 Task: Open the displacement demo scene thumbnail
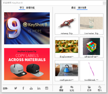(67, 47)
